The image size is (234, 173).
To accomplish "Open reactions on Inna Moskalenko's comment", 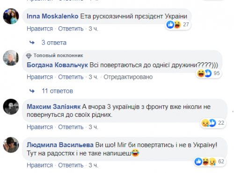I will click(x=178, y=24).
